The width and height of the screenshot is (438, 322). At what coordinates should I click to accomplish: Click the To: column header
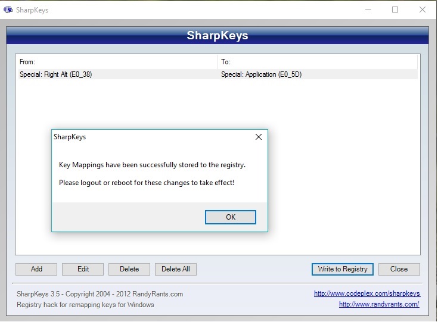pyautogui.click(x=317, y=62)
